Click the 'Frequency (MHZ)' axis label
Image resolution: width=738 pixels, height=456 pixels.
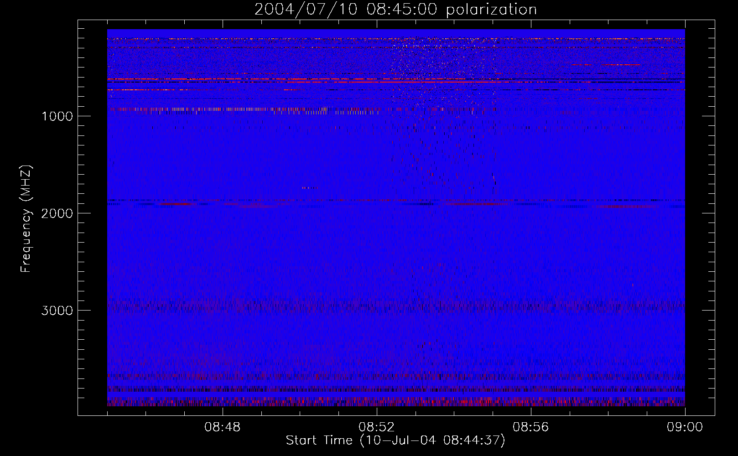click(26, 218)
